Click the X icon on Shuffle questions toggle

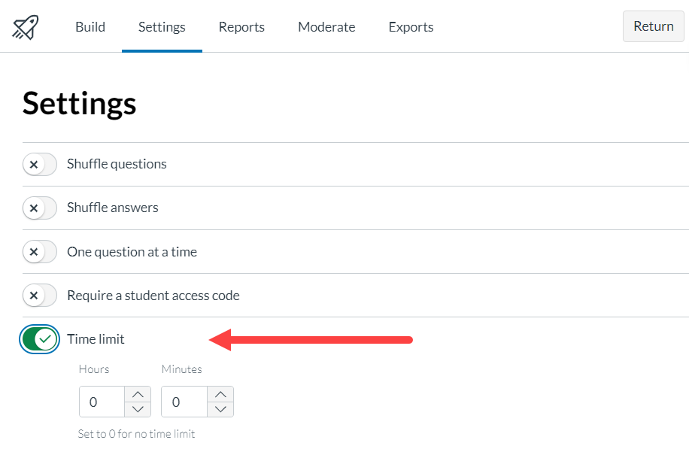(x=34, y=164)
